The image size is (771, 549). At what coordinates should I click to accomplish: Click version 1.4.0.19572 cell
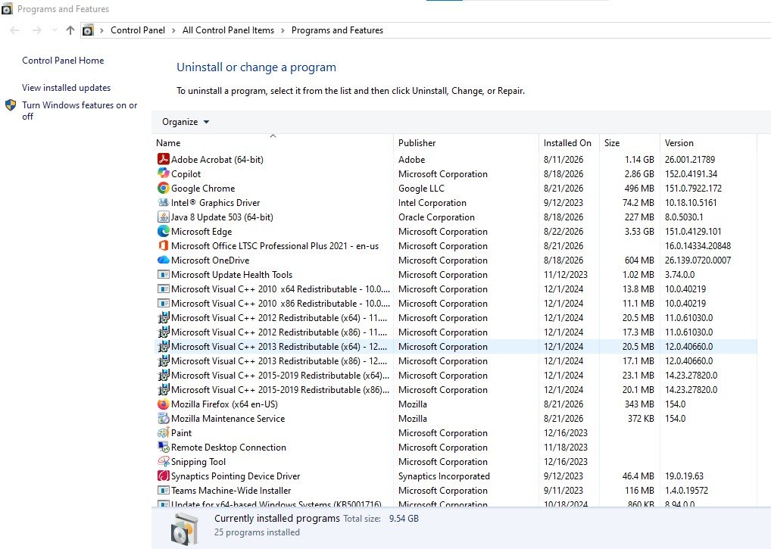tap(686, 490)
